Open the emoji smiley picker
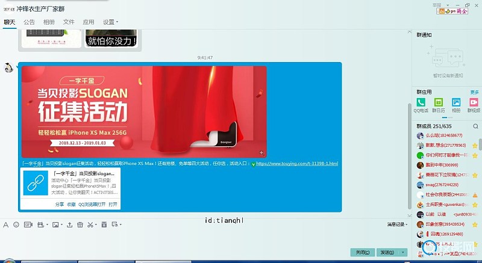Screen dimensions: 482x263 tap(16, 225)
